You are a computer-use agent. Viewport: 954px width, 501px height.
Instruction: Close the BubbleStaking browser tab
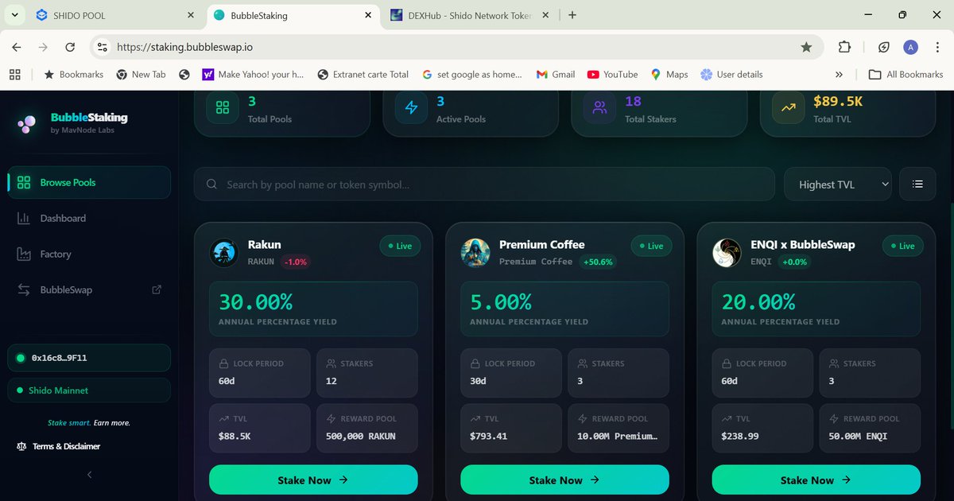(x=368, y=15)
